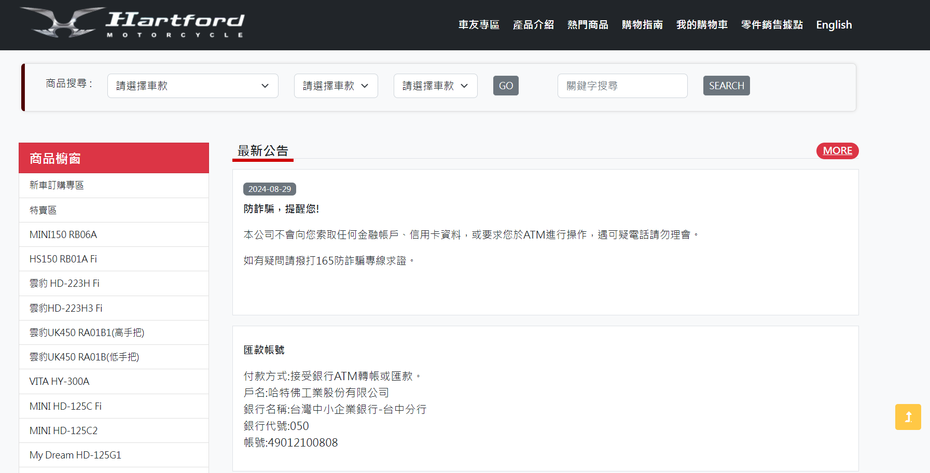The image size is (930, 473).
Task: Click the 匯款帳號 heading
Action: (x=264, y=350)
